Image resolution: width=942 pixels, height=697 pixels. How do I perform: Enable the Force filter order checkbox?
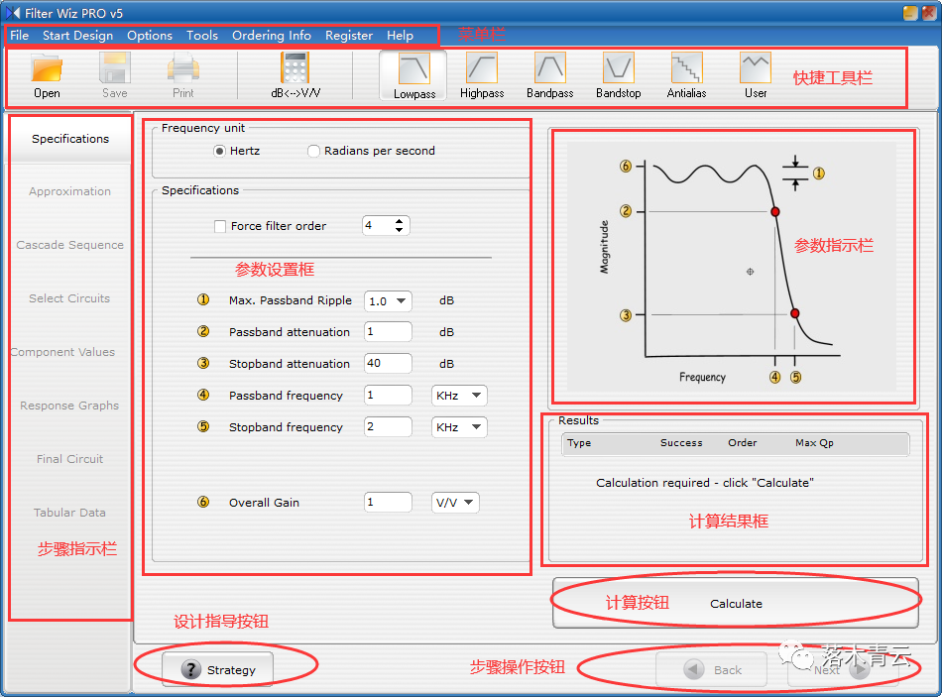220,226
